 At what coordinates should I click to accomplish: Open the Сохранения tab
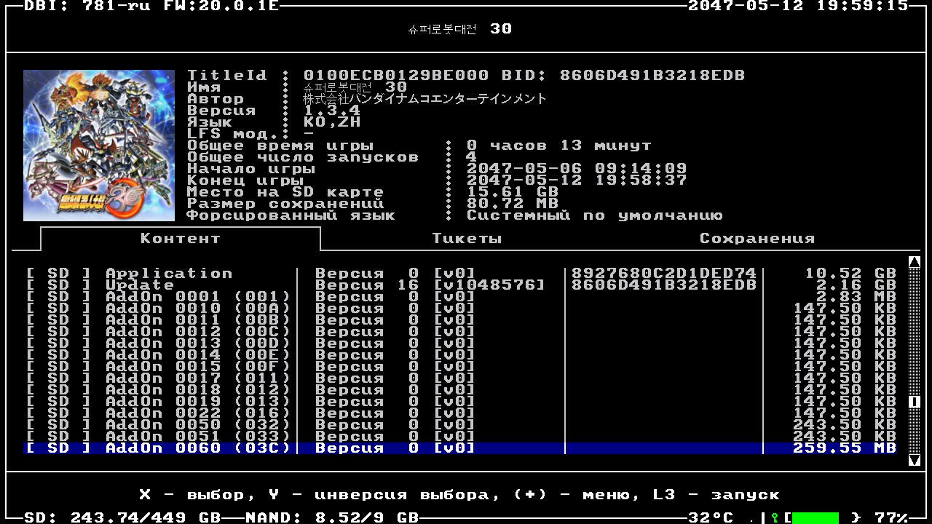coord(757,239)
